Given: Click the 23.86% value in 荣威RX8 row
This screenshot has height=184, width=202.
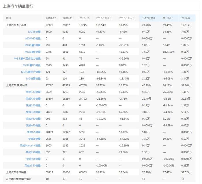Looking at the screenshot, I should 124,152.
